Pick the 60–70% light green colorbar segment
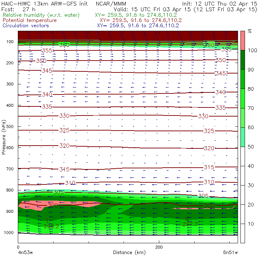Viewport: 259px width, 259px height. (243, 118)
